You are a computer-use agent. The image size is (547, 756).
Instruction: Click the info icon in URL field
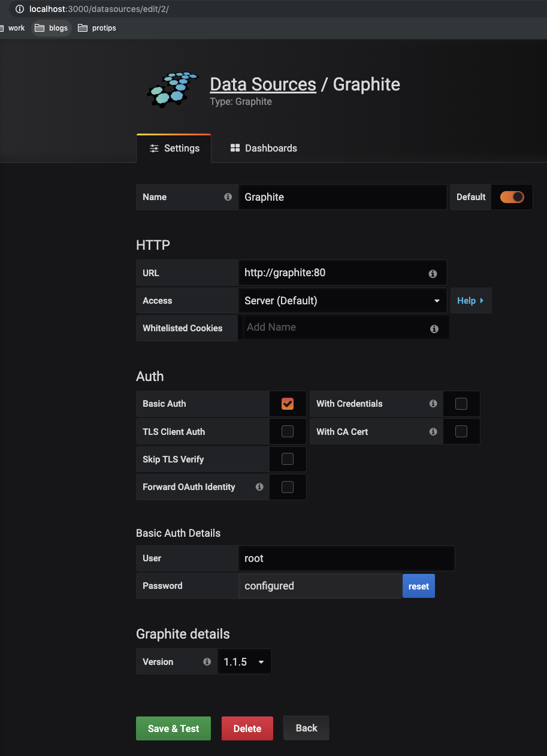click(433, 273)
